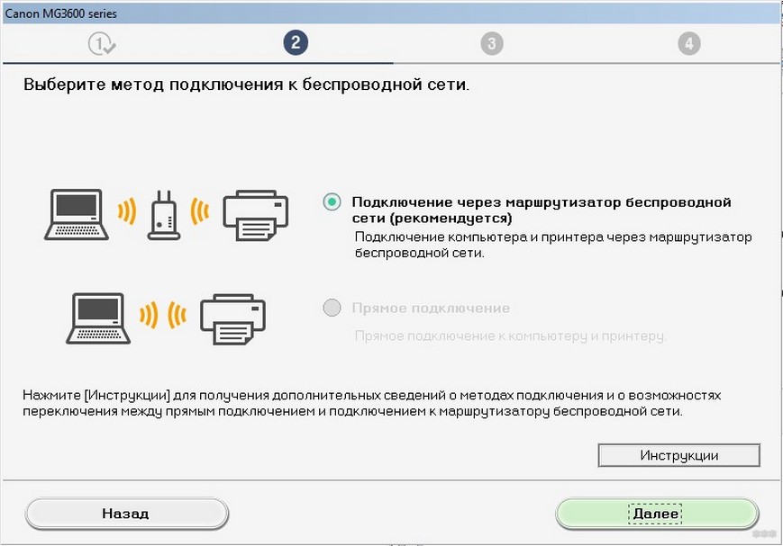Jump to step 3 indicator
The height and width of the screenshot is (546, 783).
point(491,43)
